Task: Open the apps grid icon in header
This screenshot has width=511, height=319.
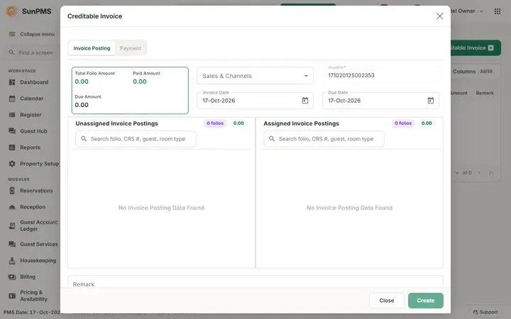Action: point(497,11)
